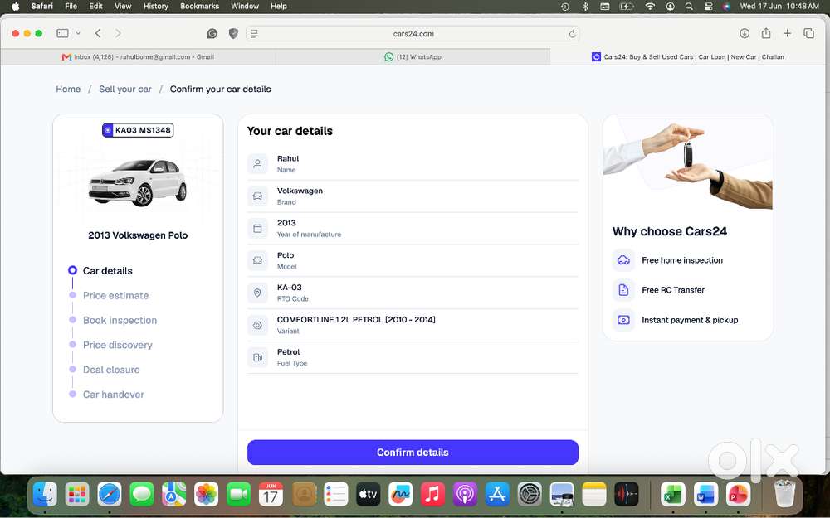Open the sidebar tab group dropdown chevron
The height and width of the screenshot is (518, 830).
pos(78,33)
